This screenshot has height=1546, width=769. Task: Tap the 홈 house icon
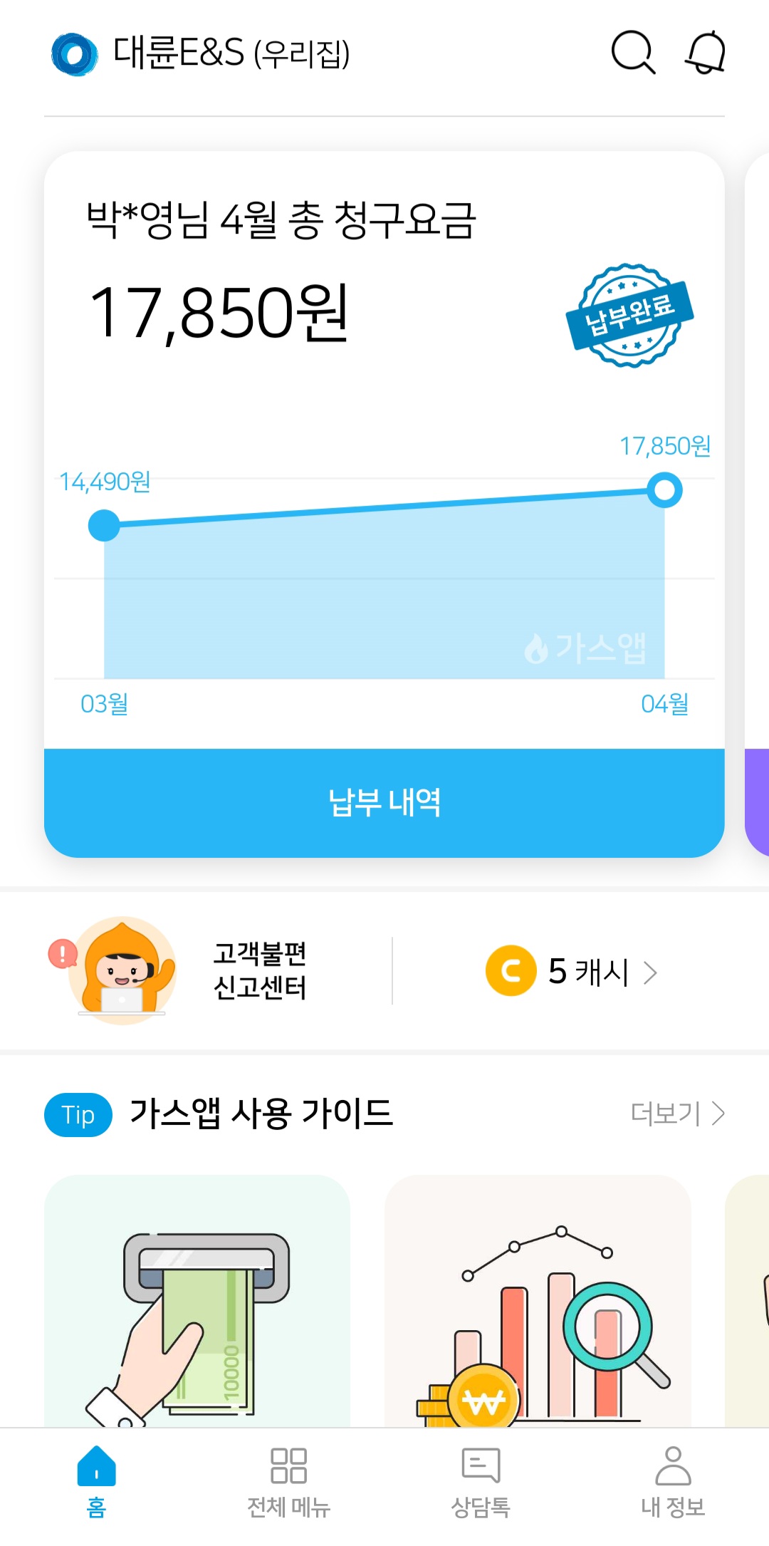(96, 1466)
